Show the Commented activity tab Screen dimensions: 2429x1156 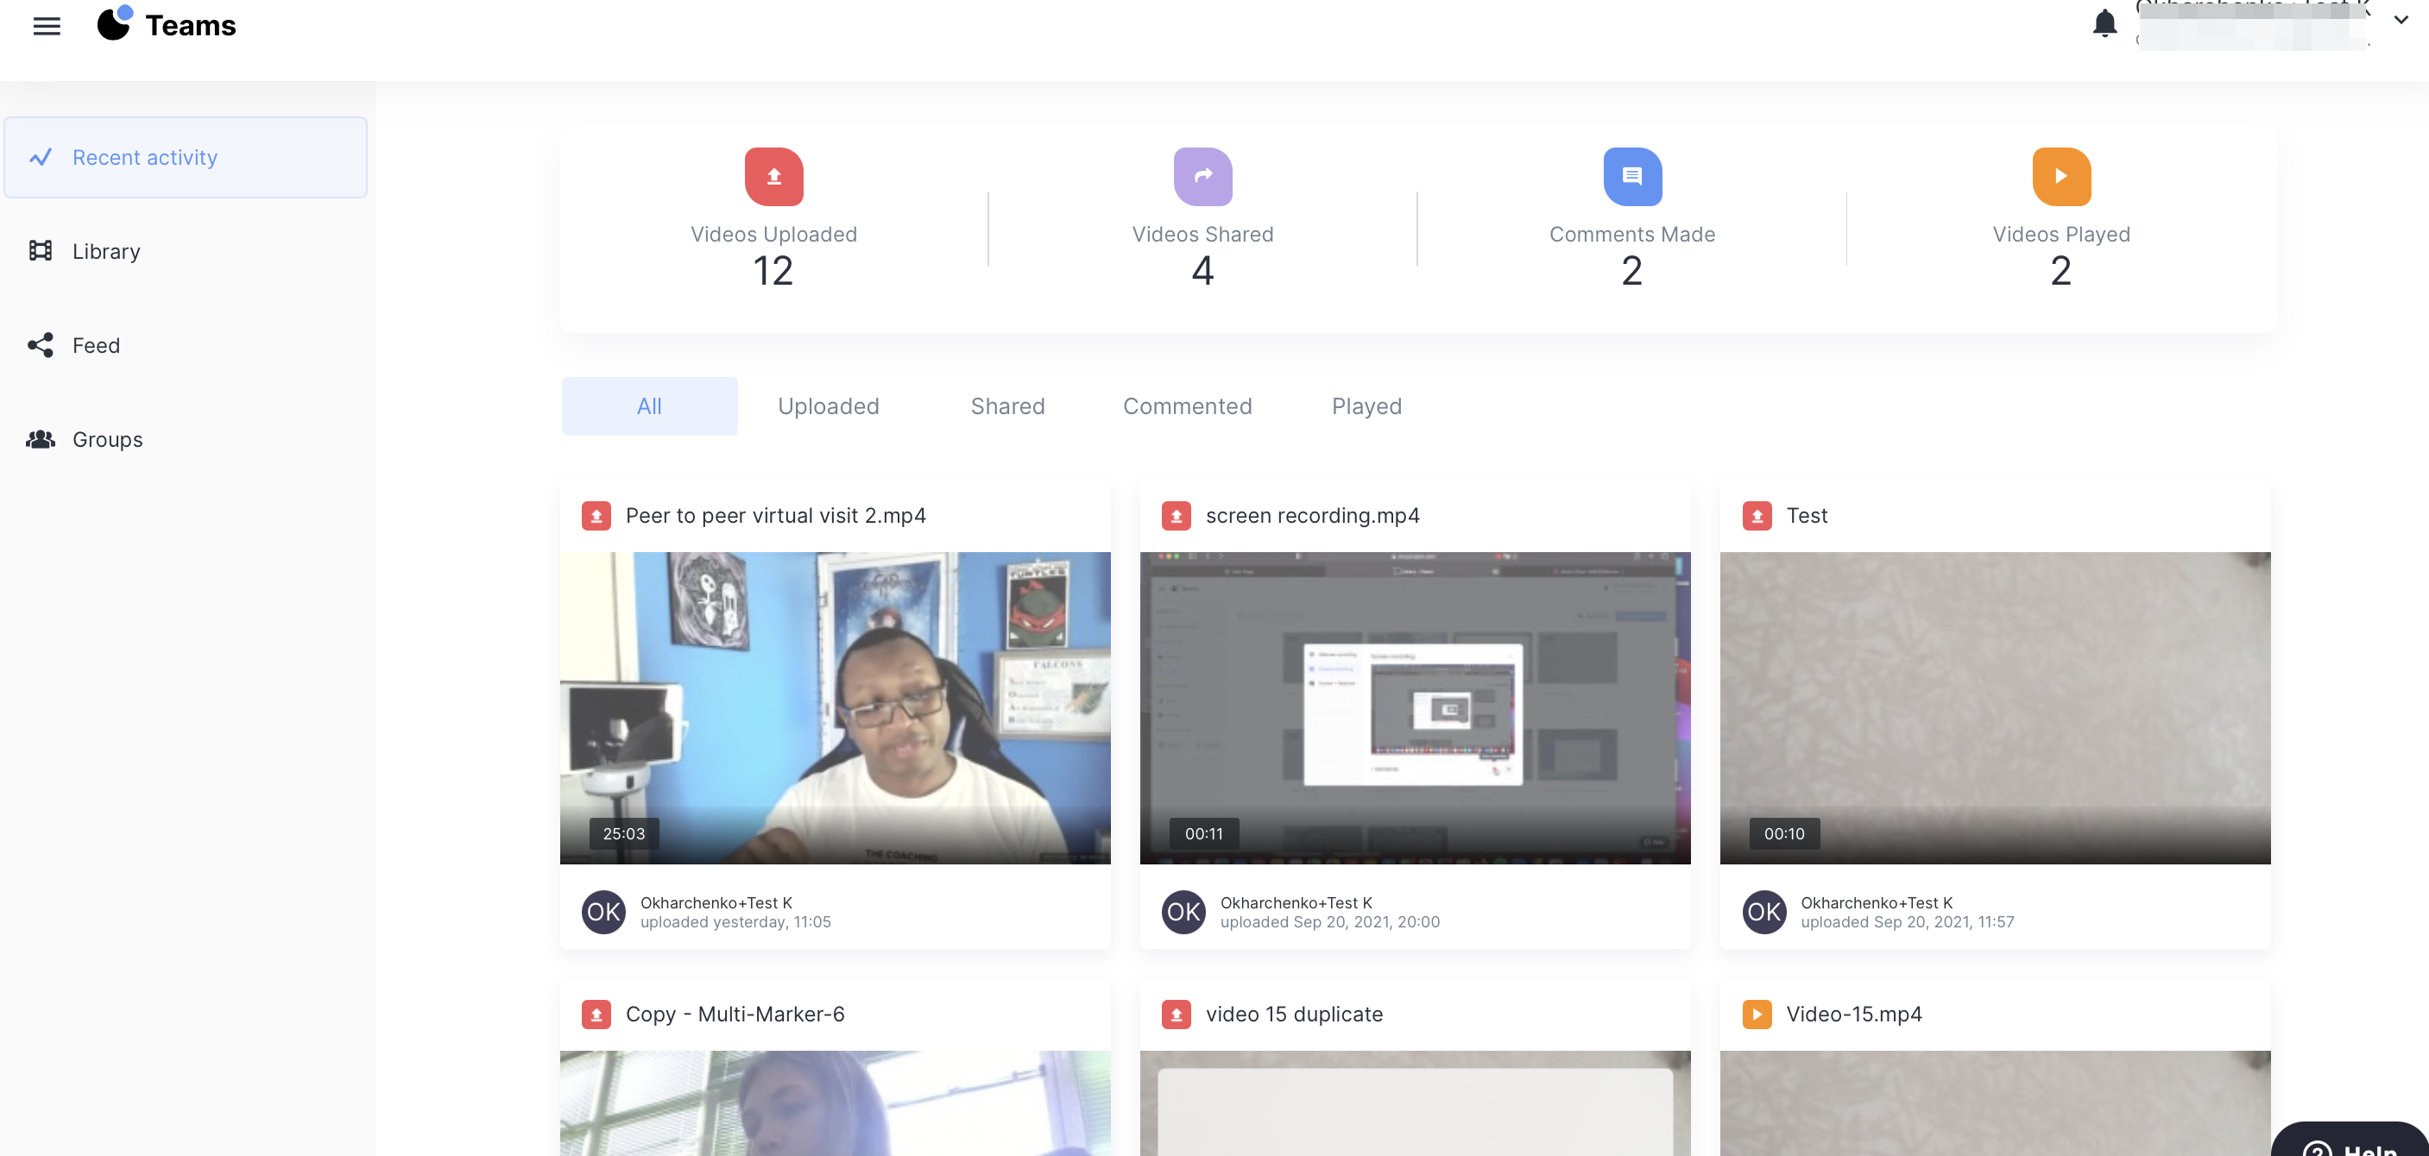click(1186, 406)
